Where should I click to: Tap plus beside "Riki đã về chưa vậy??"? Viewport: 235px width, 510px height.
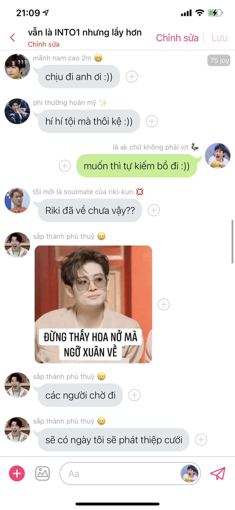click(154, 210)
